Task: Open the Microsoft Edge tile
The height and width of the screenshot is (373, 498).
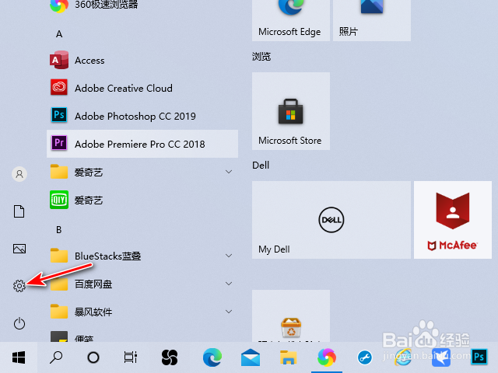Action: tap(291, 20)
